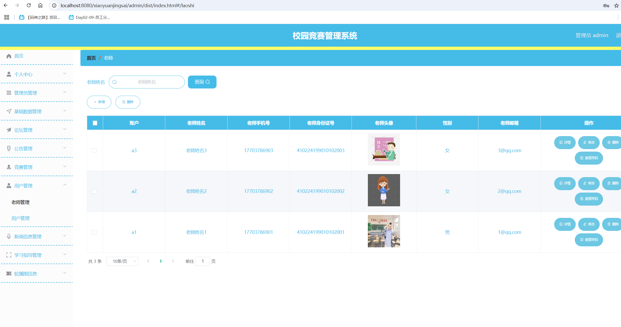Expand the 基础数据管理 menu chevron

[x=65, y=111]
